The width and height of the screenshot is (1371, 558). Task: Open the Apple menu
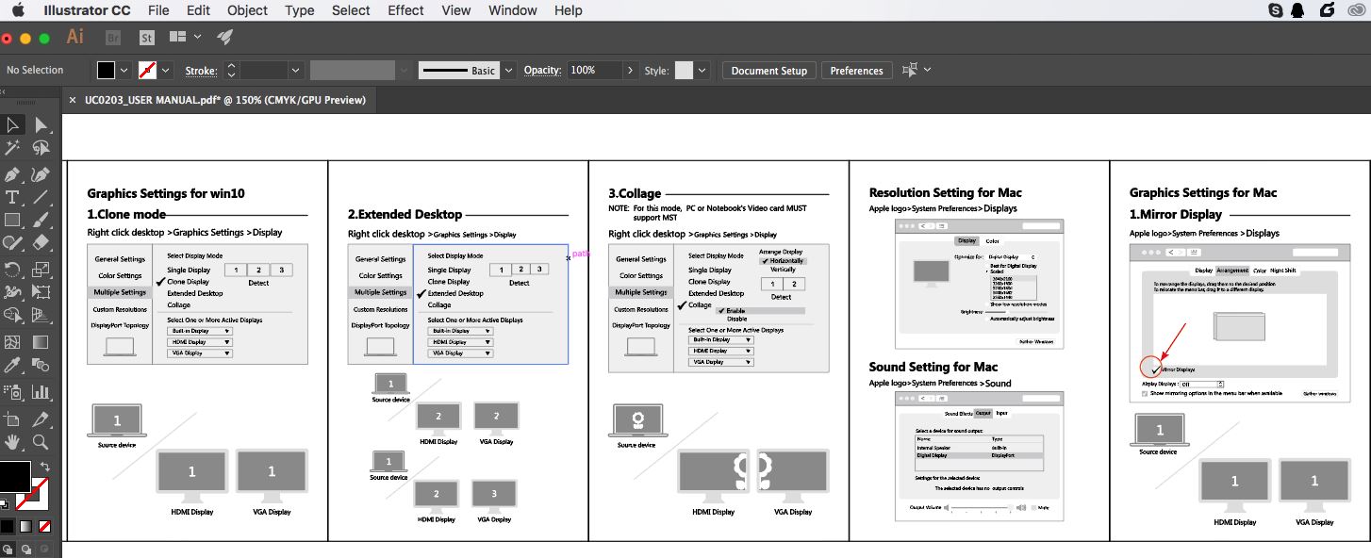[x=17, y=10]
